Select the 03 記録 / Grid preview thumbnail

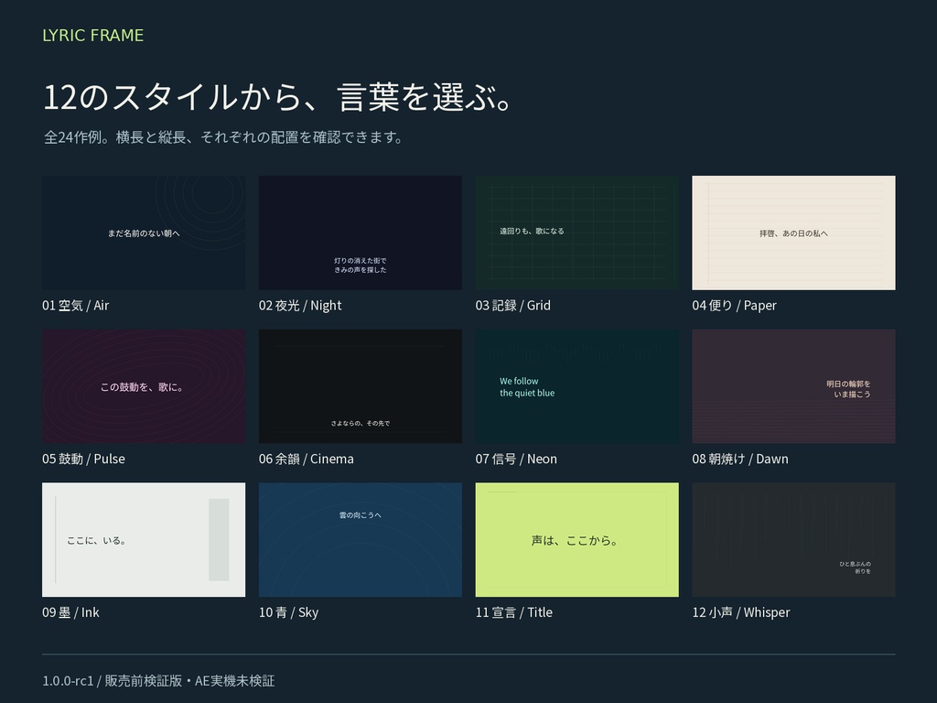point(577,233)
